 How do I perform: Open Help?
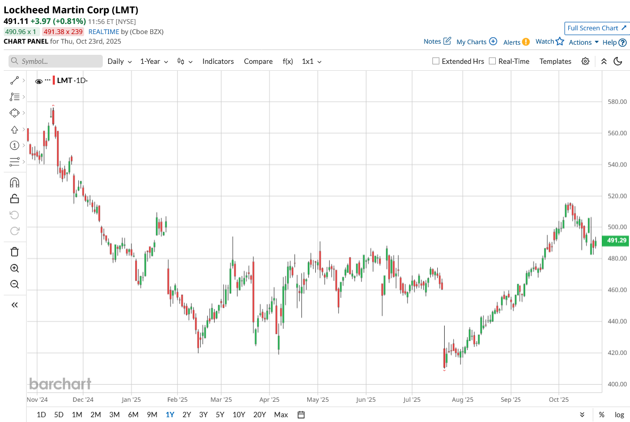click(x=615, y=42)
